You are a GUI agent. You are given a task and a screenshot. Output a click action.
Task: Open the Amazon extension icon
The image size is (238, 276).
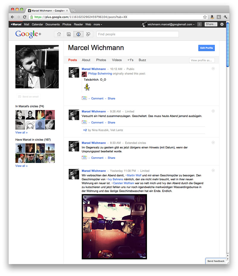pos(212,17)
